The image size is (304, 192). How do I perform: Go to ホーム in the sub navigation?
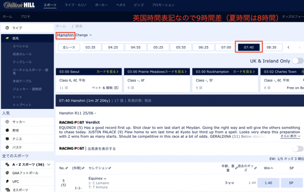(8, 17)
